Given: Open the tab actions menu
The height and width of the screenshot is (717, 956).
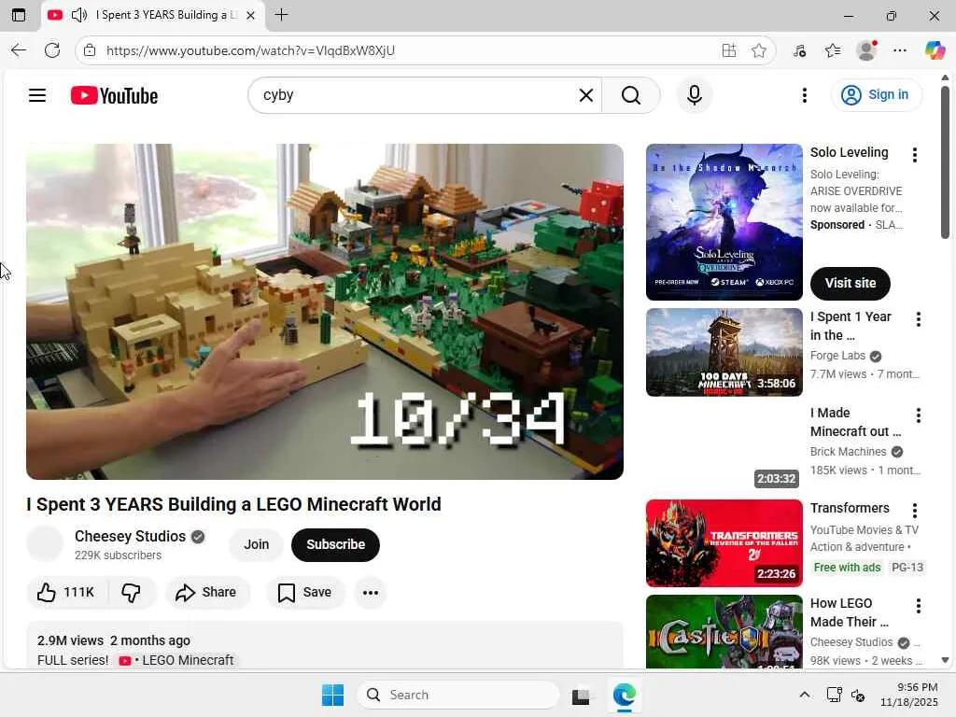Looking at the screenshot, I should [x=19, y=15].
